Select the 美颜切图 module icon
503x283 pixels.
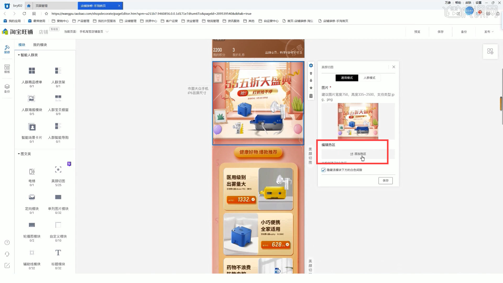point(58,170)
